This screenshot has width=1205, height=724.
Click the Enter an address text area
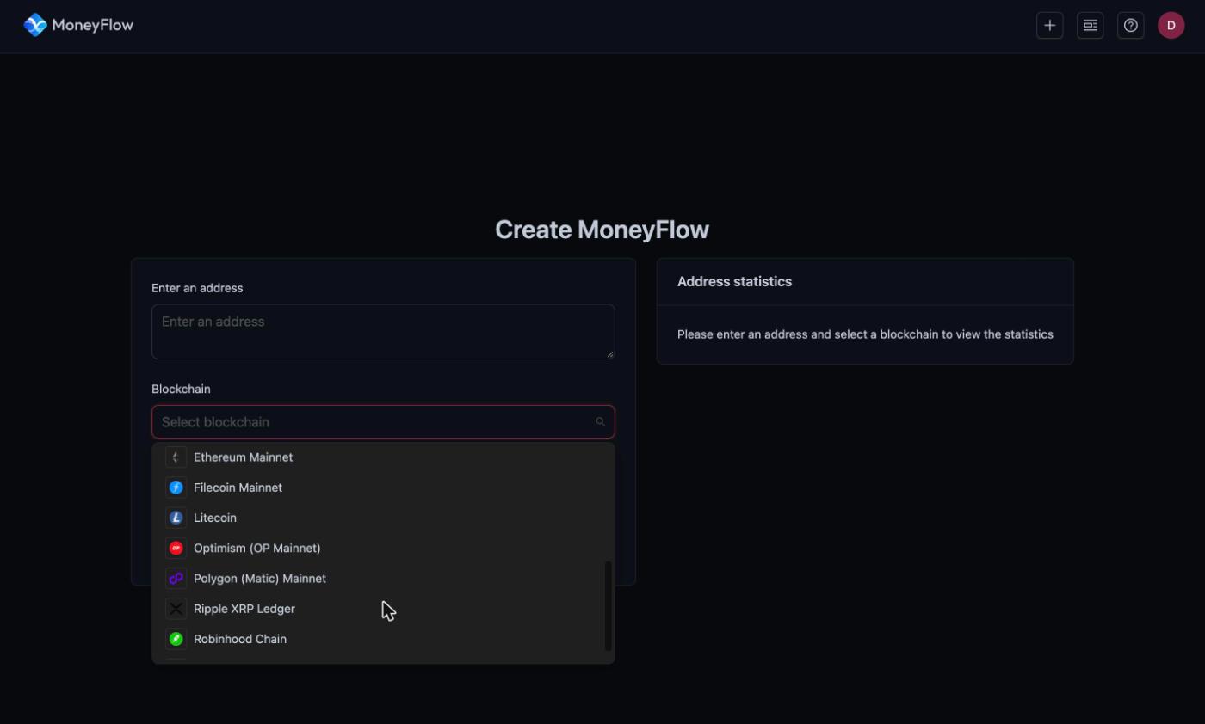click(x=383, y=331)
